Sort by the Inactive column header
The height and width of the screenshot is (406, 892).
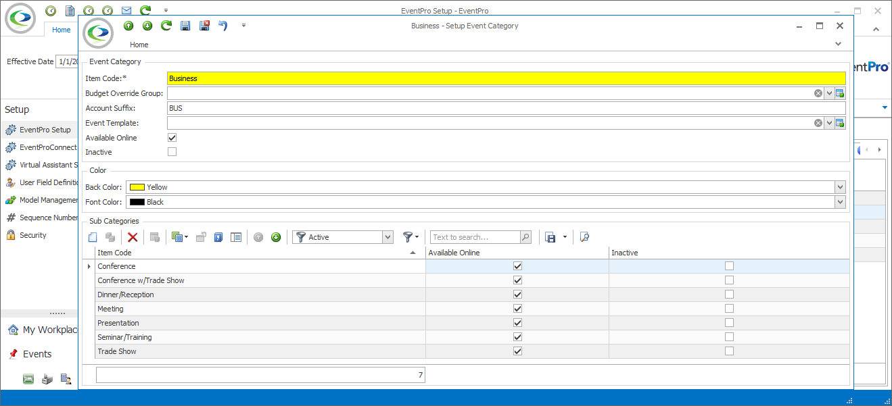729,253
